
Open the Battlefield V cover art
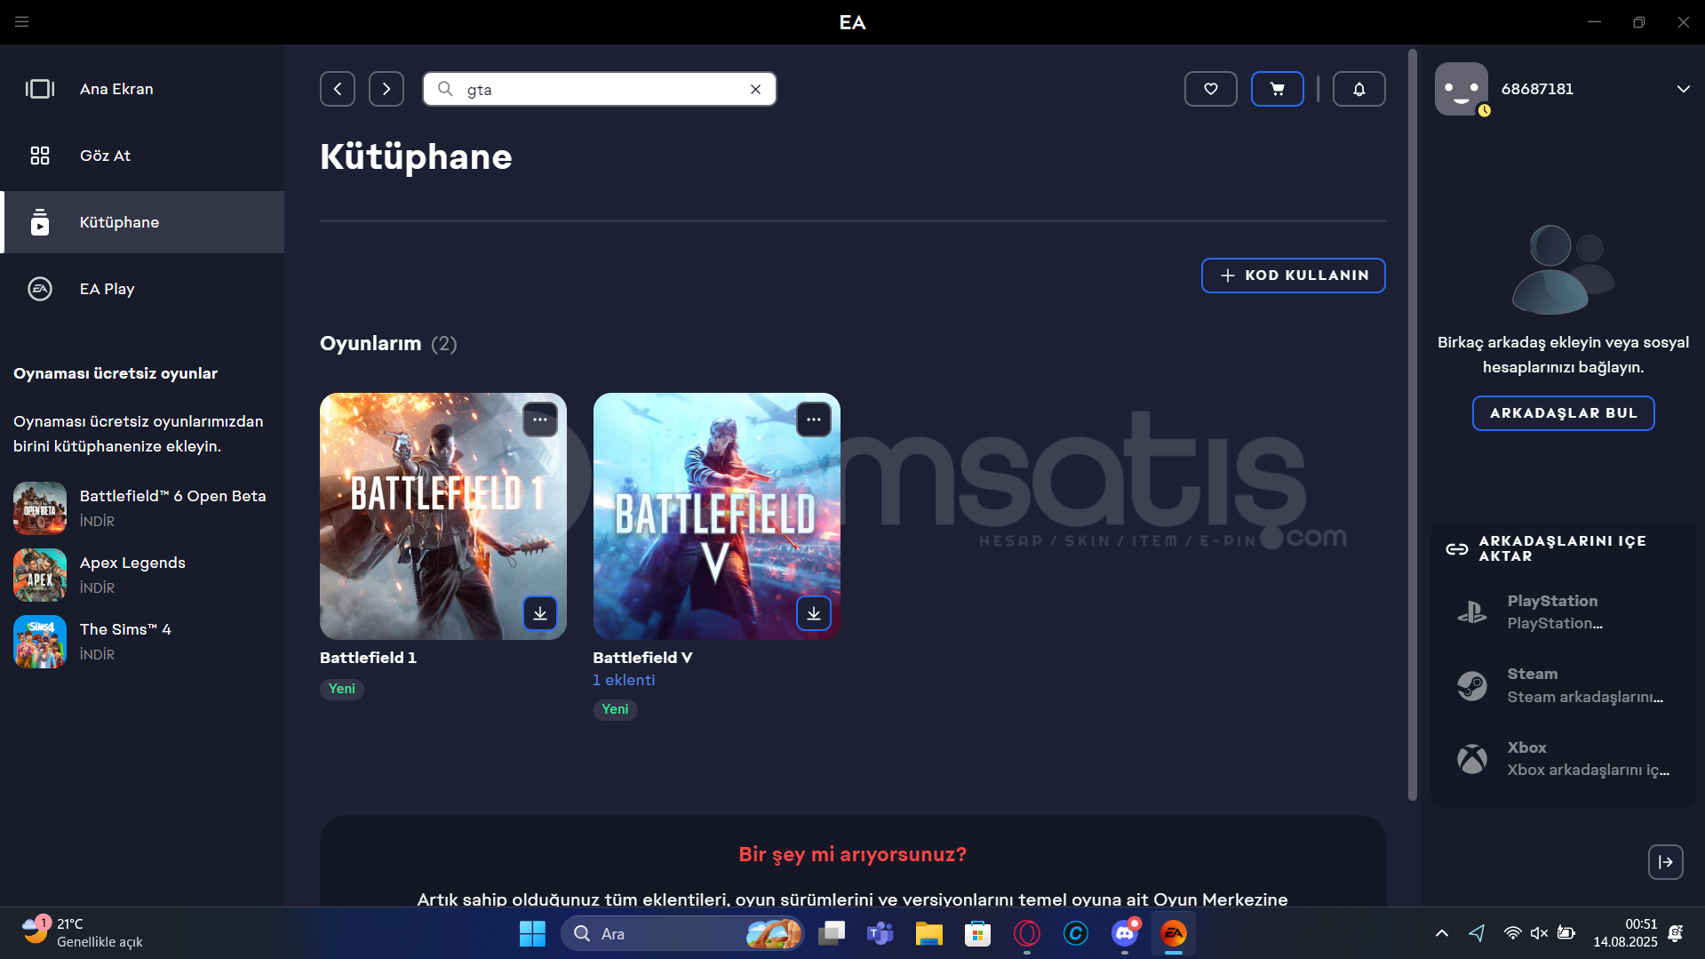(x=716, y=516)
